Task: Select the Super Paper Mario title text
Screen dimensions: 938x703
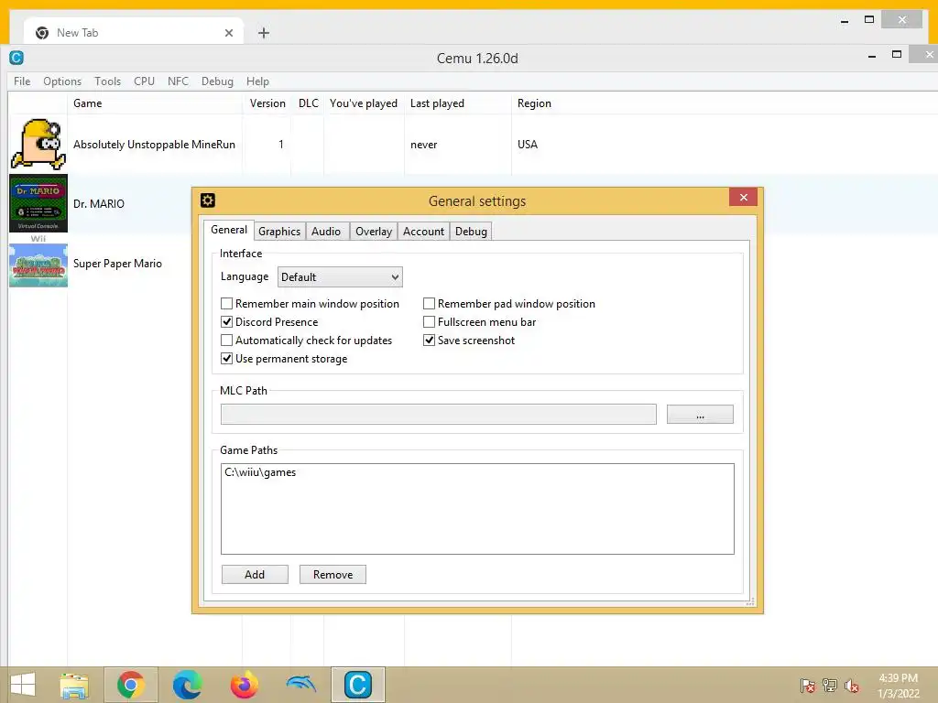Action: tap(117, 264)
